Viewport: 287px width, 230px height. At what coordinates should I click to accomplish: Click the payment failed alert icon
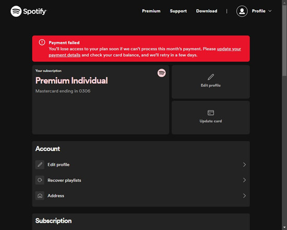click(42, 42)
